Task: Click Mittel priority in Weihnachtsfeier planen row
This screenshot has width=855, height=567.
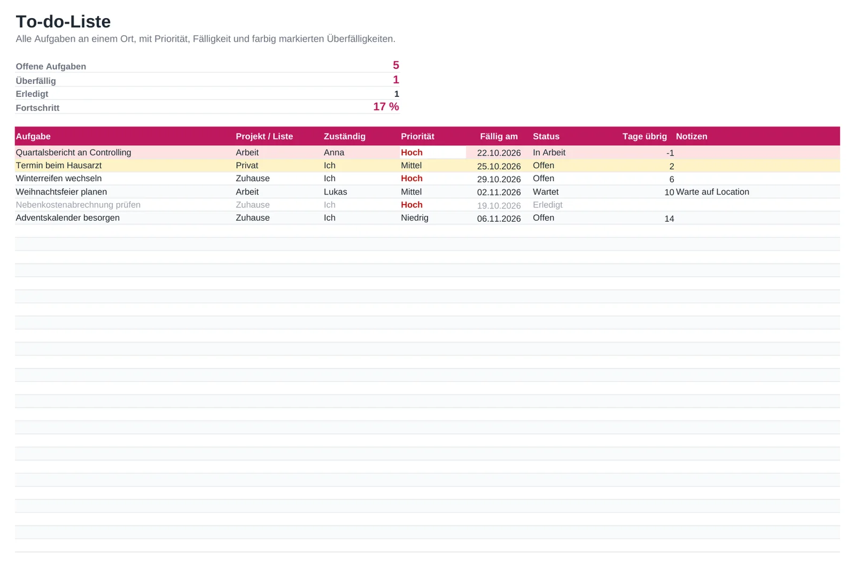Action: (x=411, y=192)
